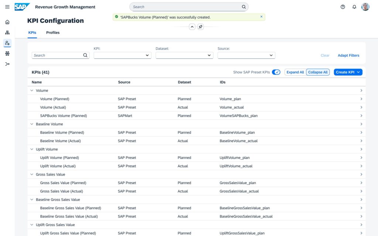Click the BaselineVolume_plan ID

pyautogui.click(x=237, y=132)
